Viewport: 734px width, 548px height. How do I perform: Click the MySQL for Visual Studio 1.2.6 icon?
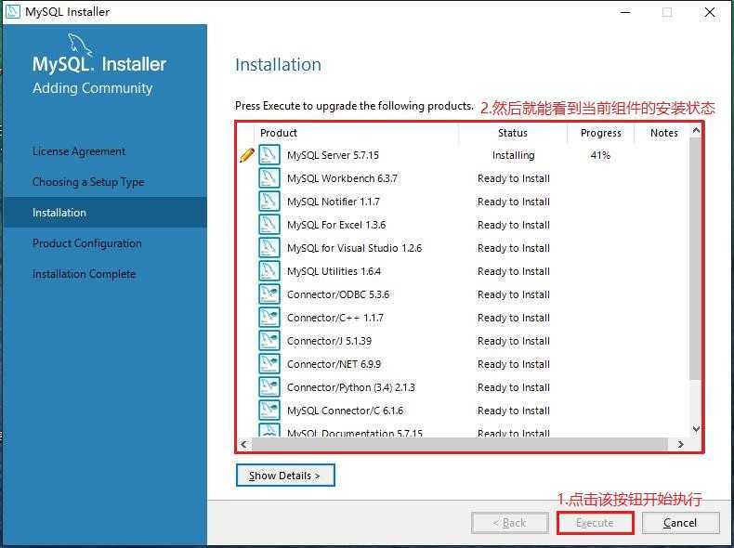coord(269,248)
